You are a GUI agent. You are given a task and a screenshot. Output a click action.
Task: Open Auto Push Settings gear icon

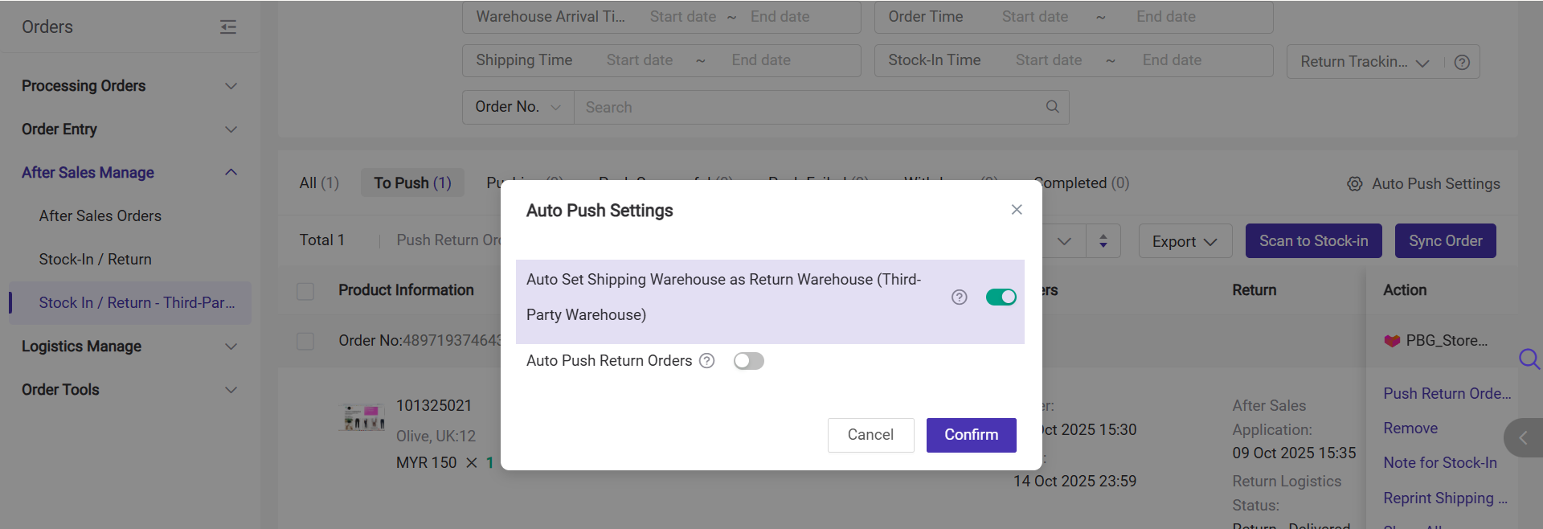[x=1354, y=184]
